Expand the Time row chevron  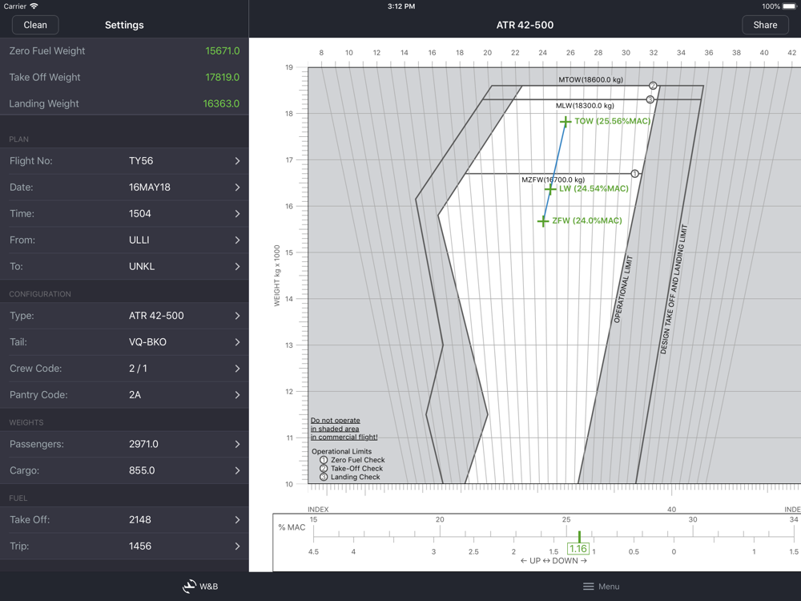pos(238,214)
